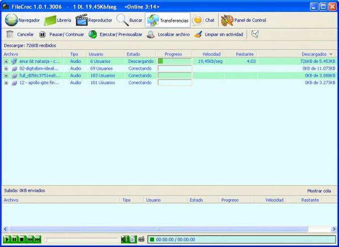The height and width of the screenshot is (247, 339).
Task: Expand the 02-digitalism download entry
Action: 6,68
